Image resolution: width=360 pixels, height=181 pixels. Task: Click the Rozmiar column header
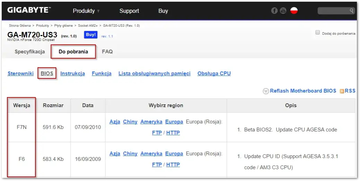[x=53, y=105]
